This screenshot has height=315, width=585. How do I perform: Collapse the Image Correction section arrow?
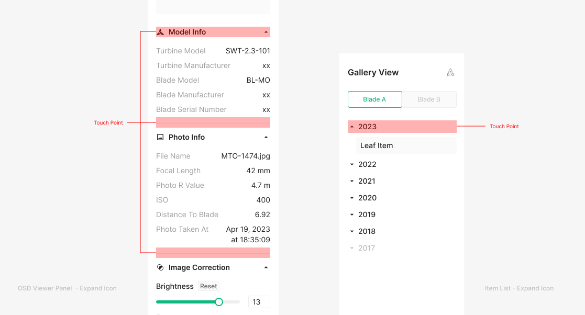(x=266, y=267)
